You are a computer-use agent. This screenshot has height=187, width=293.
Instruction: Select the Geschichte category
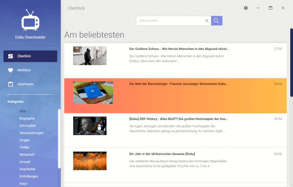click(27, 169)
